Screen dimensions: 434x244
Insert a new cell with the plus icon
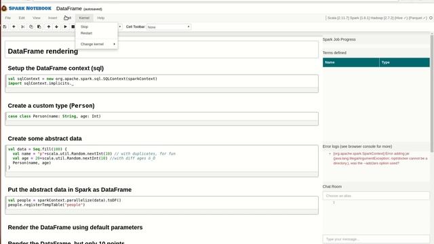14,27
